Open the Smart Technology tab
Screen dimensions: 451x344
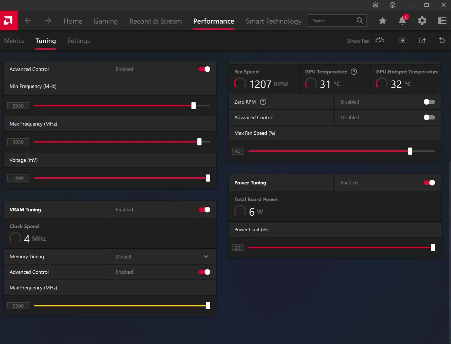pyautogui.click(x=274, y=21)
